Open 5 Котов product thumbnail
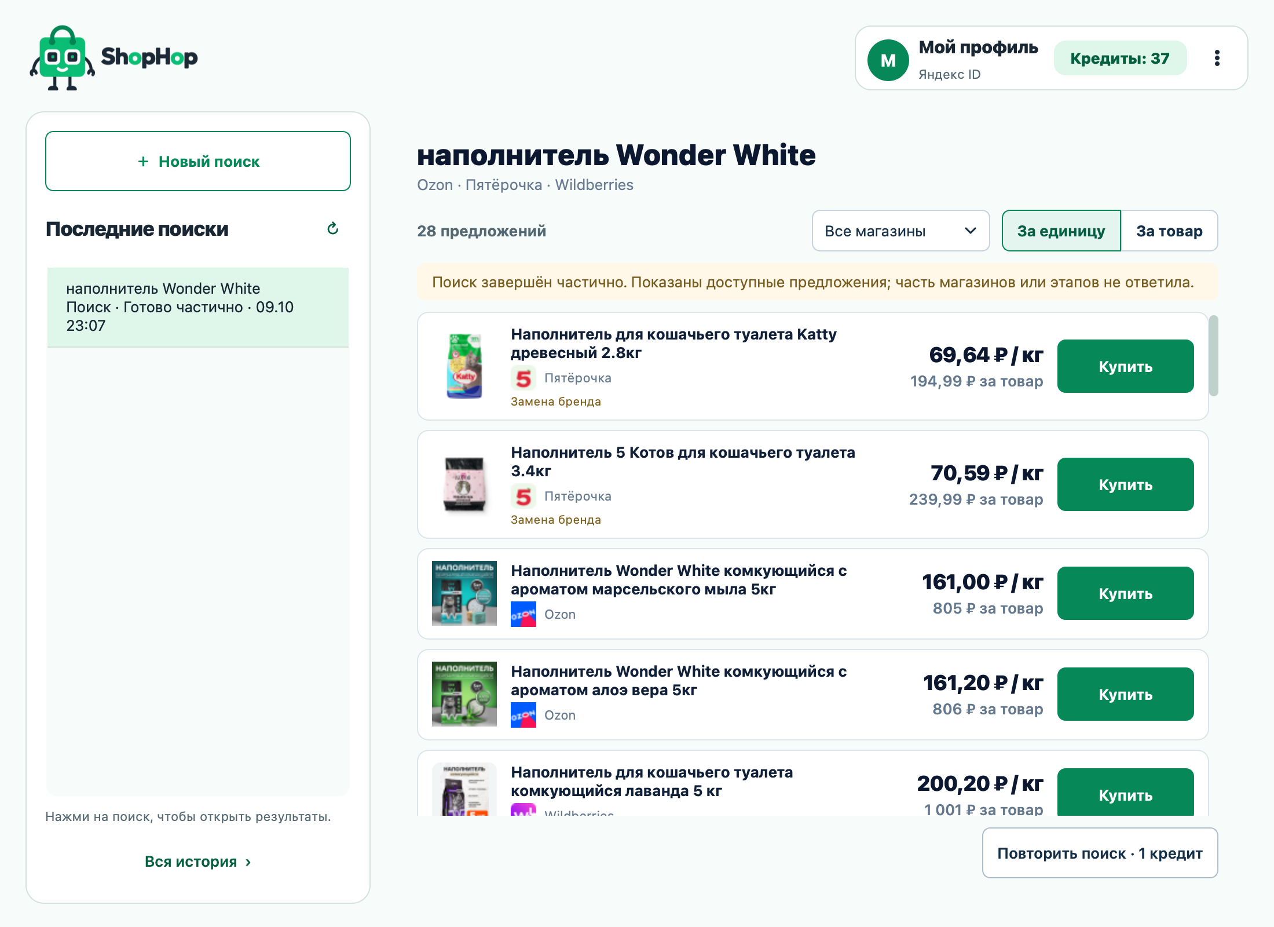1274x927 pixels. click(x=464, y=484)
